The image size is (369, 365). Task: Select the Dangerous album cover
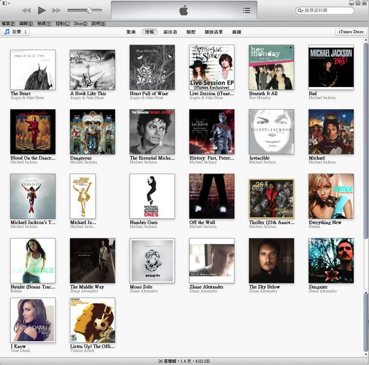pyautogui.click(x=92, y=132)
